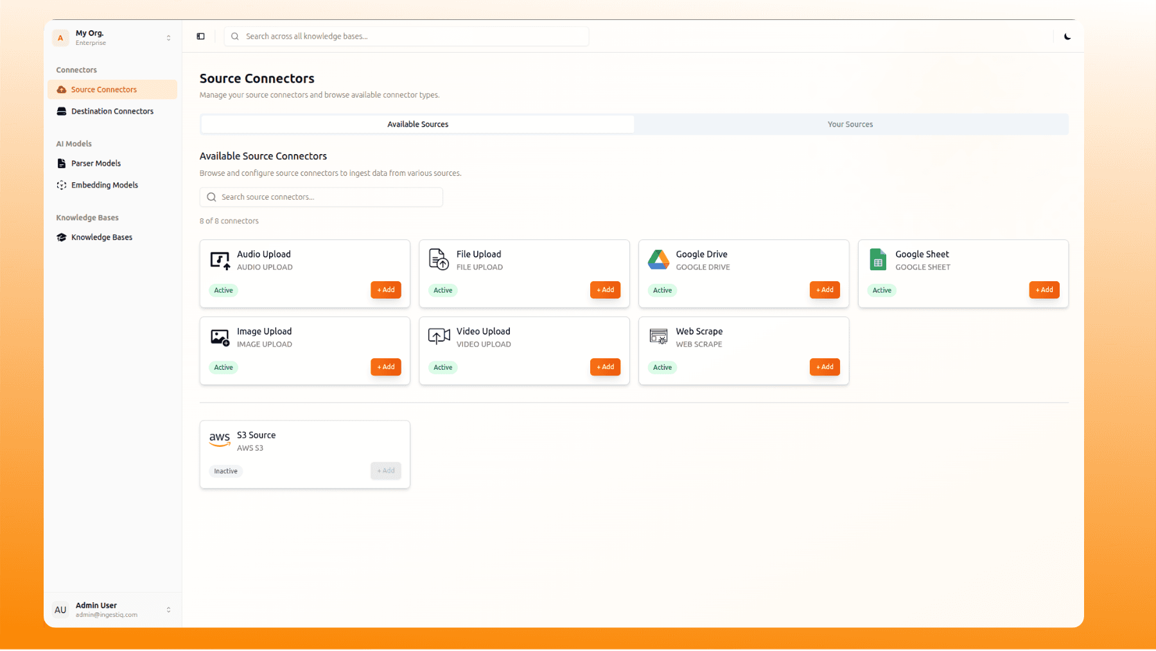
Task: Click the AWS S3 Source logo
Action: (x=220, y=440)
